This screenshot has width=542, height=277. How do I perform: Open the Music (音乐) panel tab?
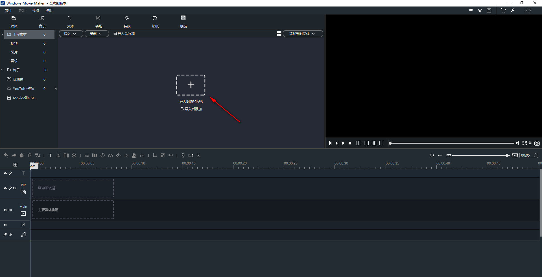(x=42, y=21)
